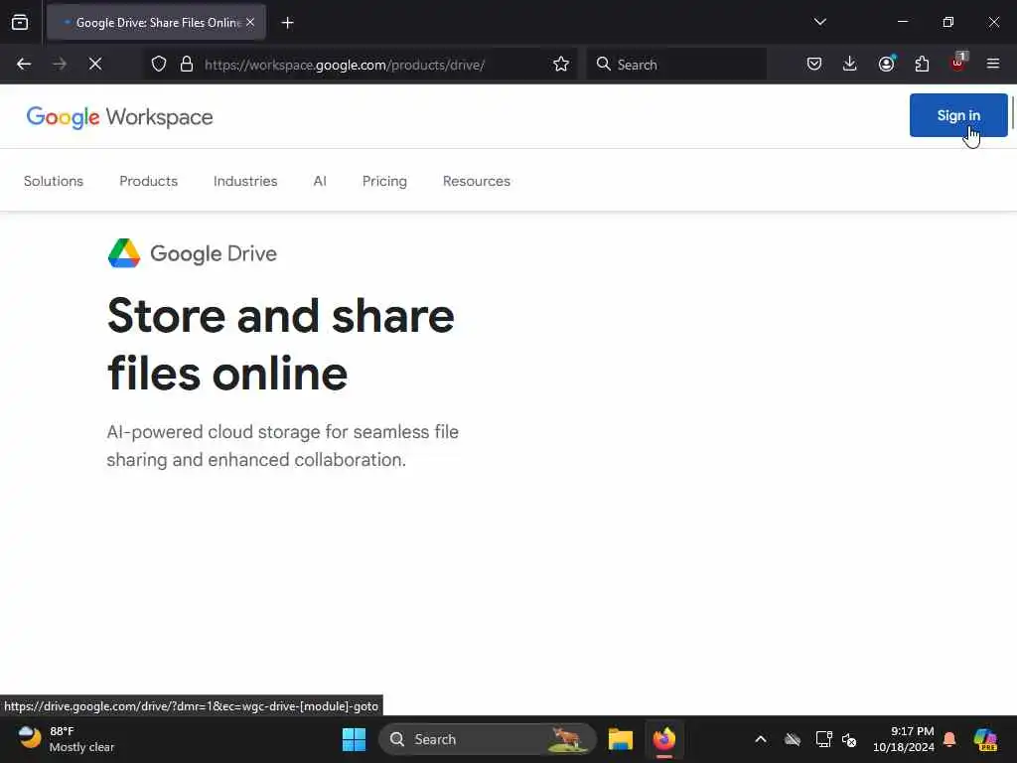This screenshot has width=1017, height=763.
Task: Open the AI navigation item
Action: pyautogui.click(x=320, y=181)
